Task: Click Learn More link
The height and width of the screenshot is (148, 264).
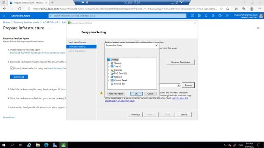Action: (9, 117)
